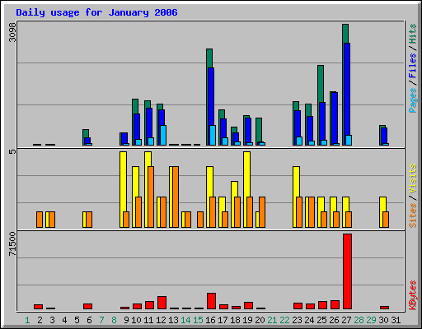Image resolution: width=422 pixels, height=329 pixels.
Task: Click the green day label 21
Action: (272, 320)
